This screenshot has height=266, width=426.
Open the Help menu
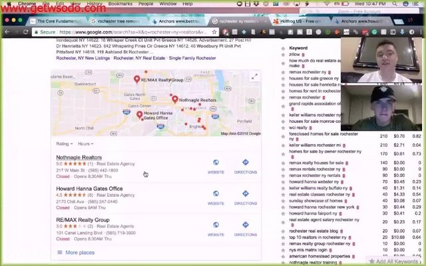(188, 3)
